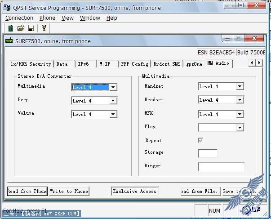Minimize the QPST main window

pyautogui.click(x=230, y=5)
